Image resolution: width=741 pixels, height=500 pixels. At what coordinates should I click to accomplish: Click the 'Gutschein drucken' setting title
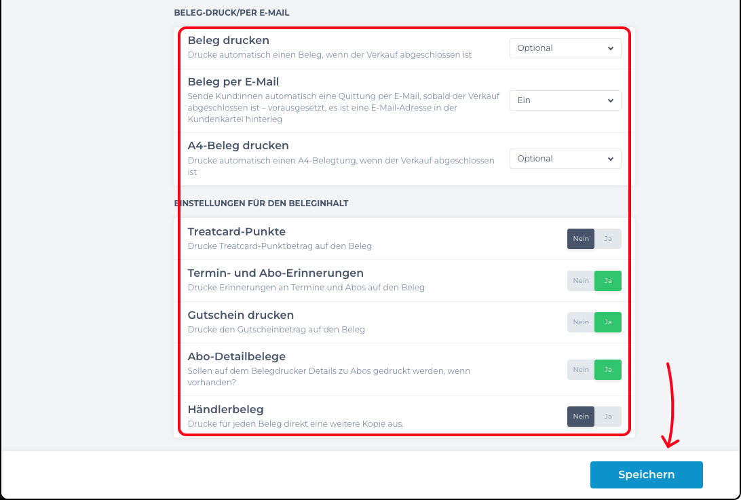tap(241, 315)
